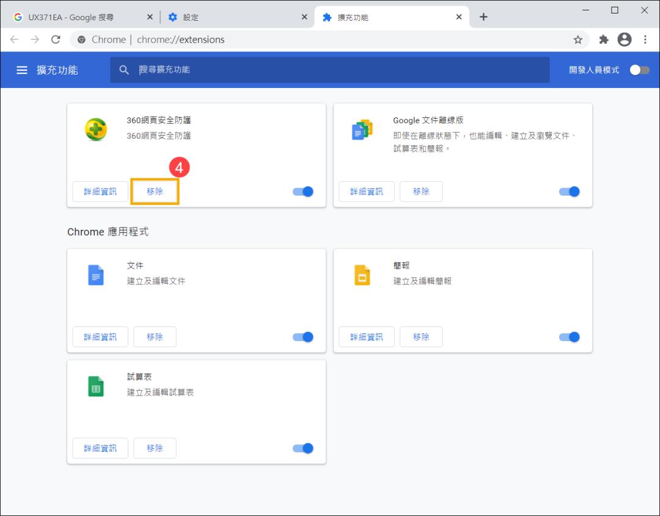This screenshot has height=516, width=660.
Task: Disable the 360網頁安全防護 extension toggle
Action: 302,191
